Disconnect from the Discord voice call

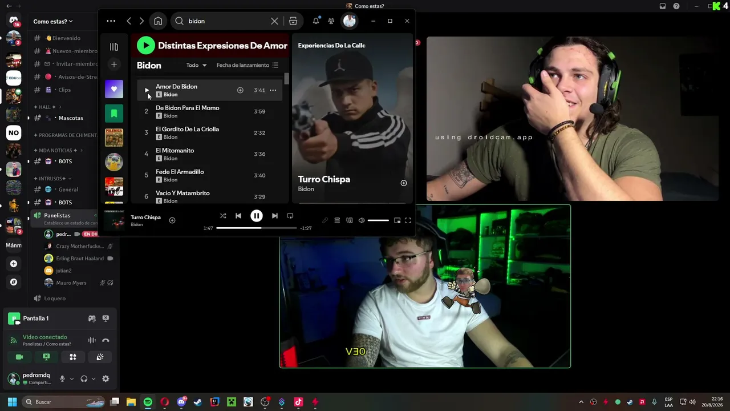pyautogui.click(x=106, y=340)
